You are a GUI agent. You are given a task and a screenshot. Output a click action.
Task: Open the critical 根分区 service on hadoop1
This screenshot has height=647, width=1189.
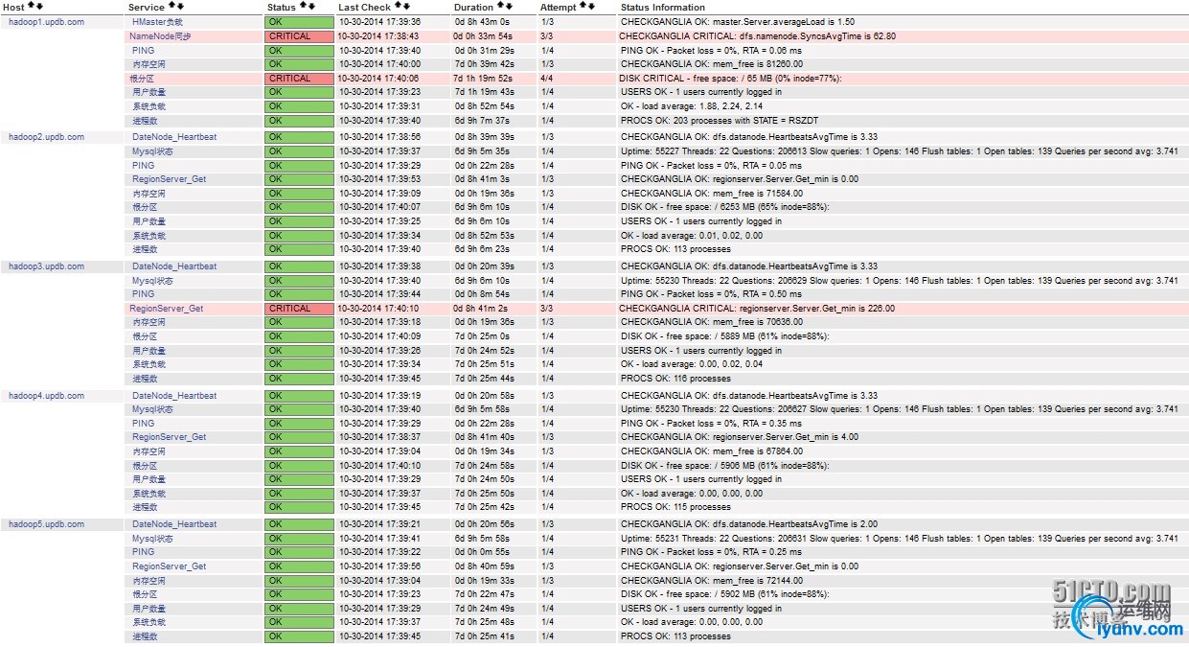point(143,79)
